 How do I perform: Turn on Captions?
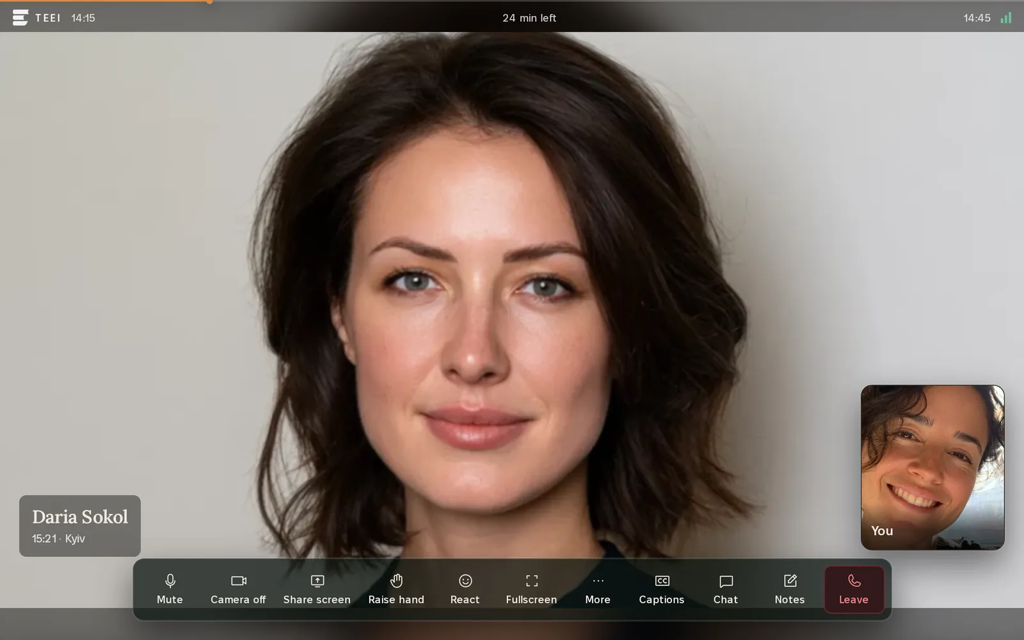tap(662, 589)
